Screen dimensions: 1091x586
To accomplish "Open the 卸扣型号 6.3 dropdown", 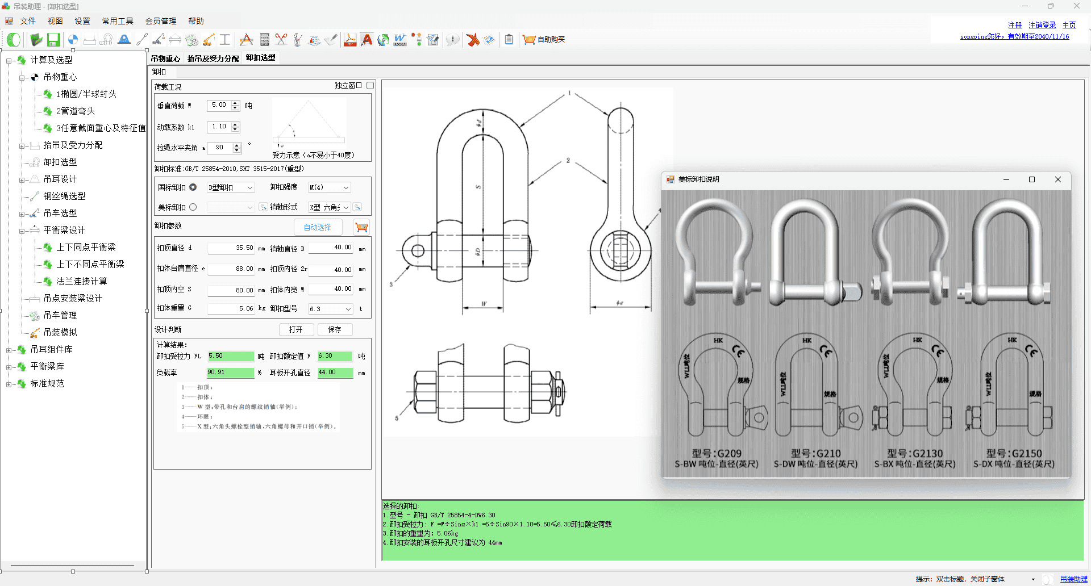I will 348,309.
